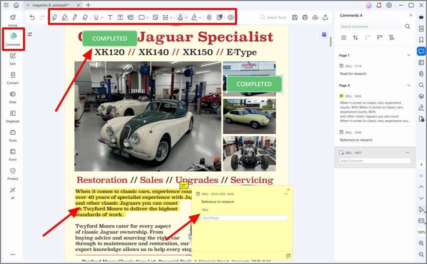427x264 pixels.
Task: Add an Attachment with paperclip tool
Action: (209, 17)
